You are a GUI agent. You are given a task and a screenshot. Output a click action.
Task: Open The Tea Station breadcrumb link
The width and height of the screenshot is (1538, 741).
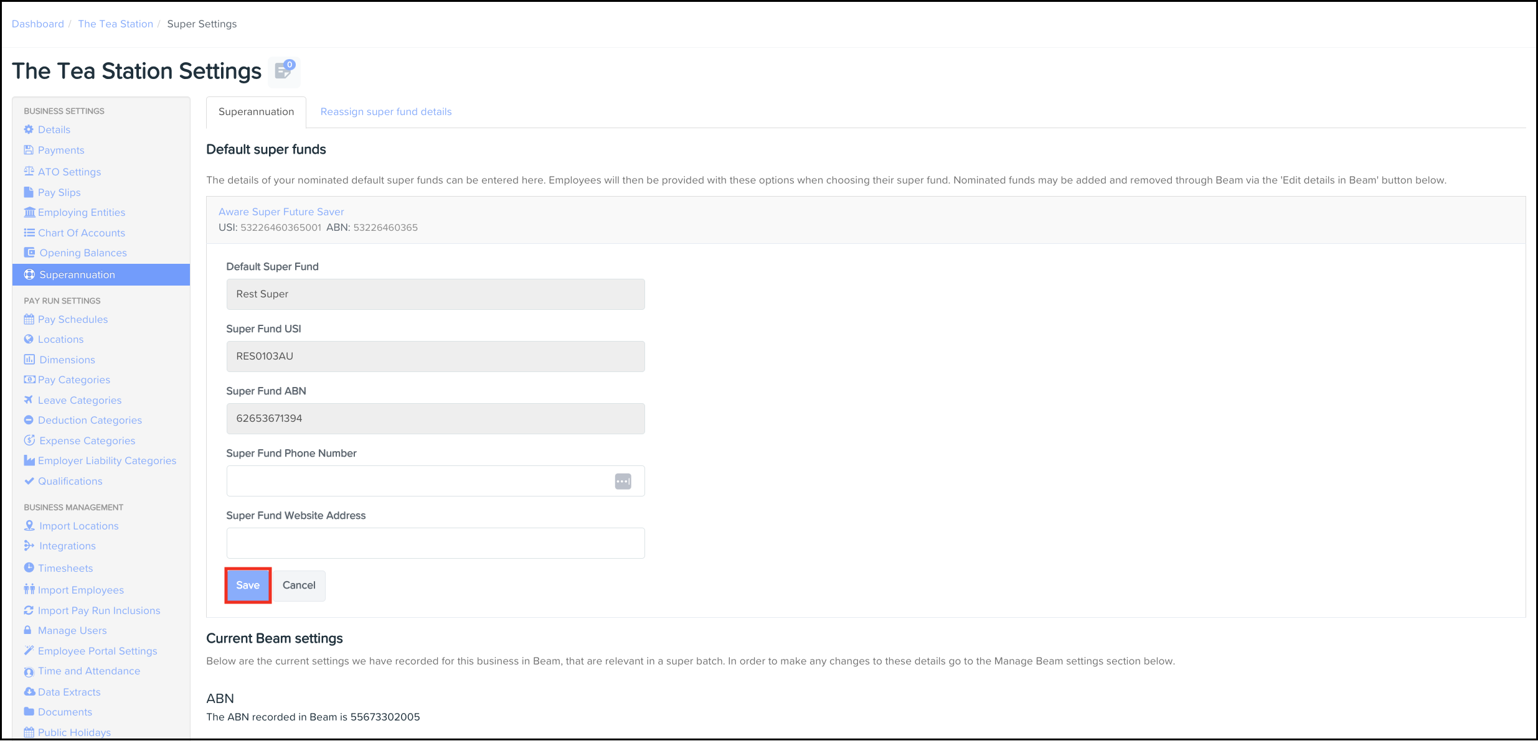click(x=115, y=24)
